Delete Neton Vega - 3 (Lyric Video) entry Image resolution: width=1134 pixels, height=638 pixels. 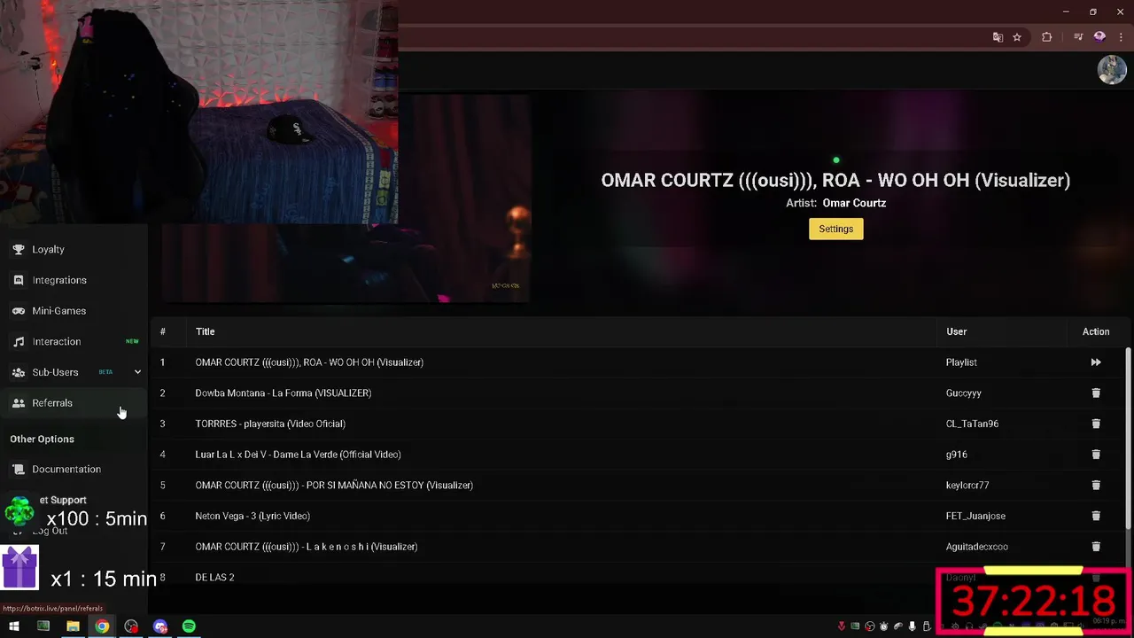tap(1096, 516)
